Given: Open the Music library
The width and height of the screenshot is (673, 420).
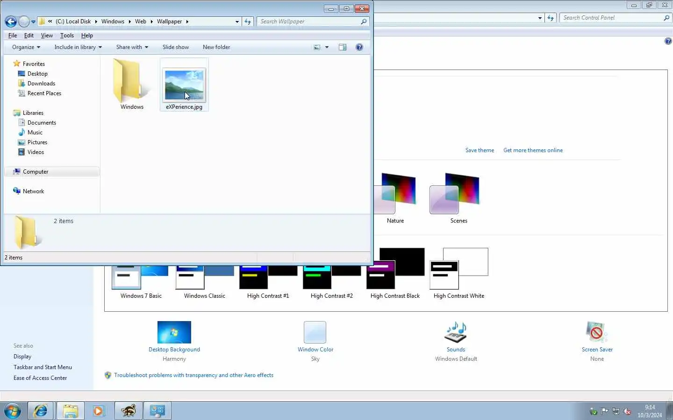Looking at the screenshot, I should pyautogui.click(x=35, y=133).
